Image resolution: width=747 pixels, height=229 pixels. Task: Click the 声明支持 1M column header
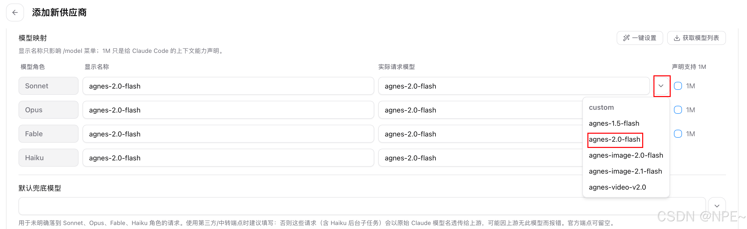tap(689, 67)
